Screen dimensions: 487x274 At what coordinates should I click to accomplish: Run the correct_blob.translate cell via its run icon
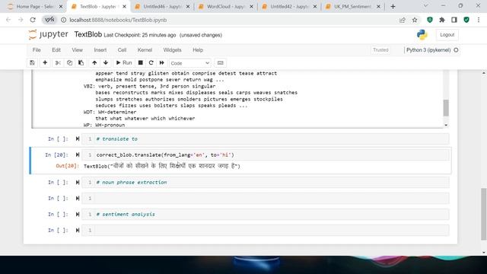pyautogui.click(x=78, y=155)
